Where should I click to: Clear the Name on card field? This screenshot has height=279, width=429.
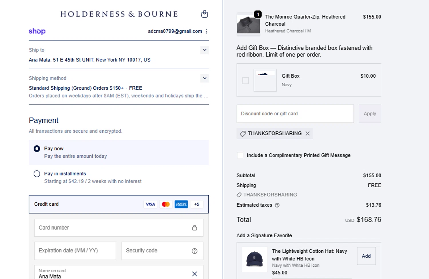point(194,274)
